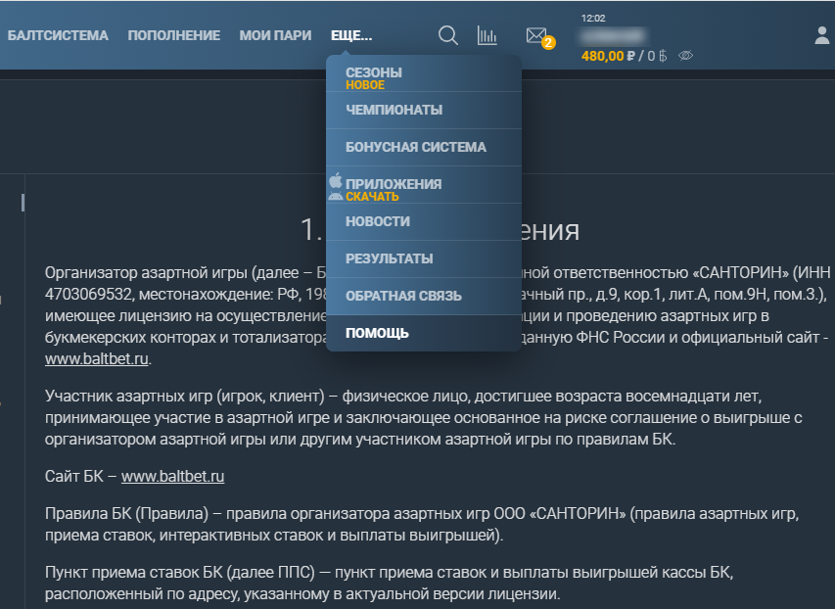Screen dimensions: 835x609
Task: Click the 12:02 time display
Action: [593, 19]
